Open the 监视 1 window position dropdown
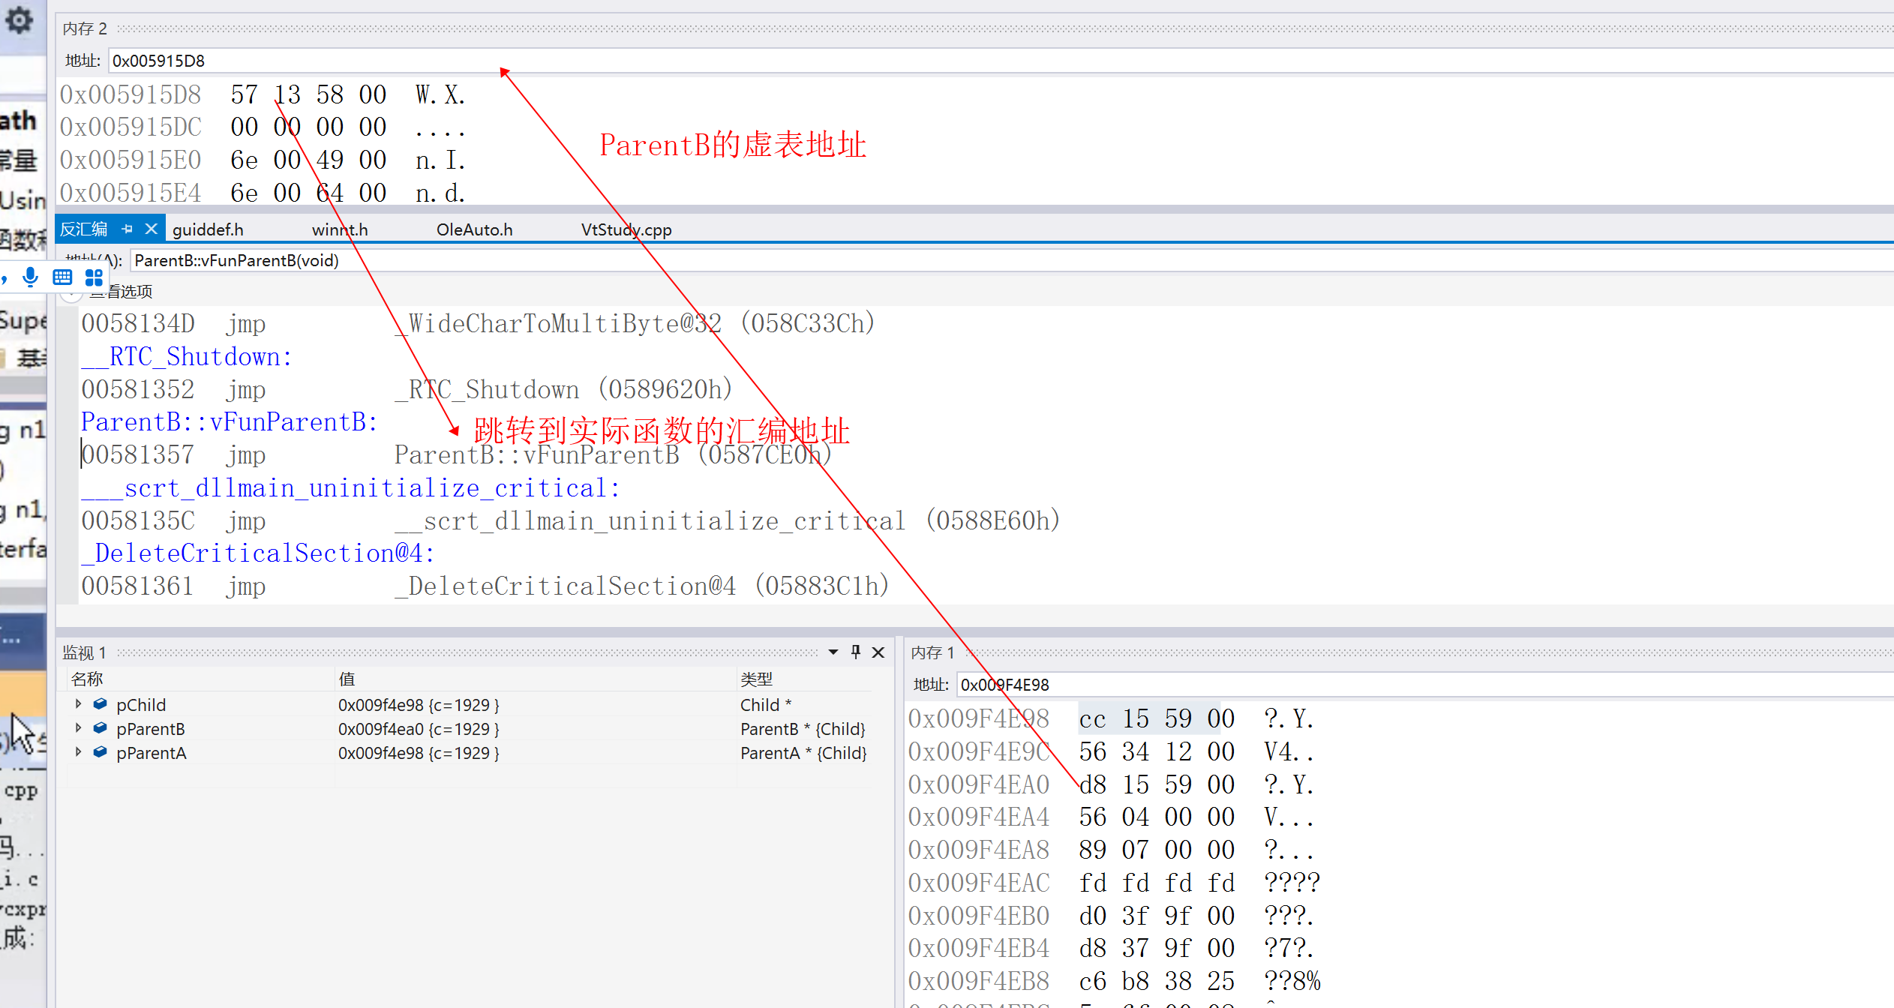 833,652
